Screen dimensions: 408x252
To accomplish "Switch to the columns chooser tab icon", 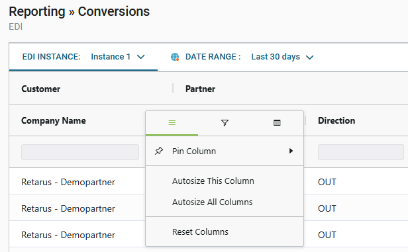I will 277,122.
